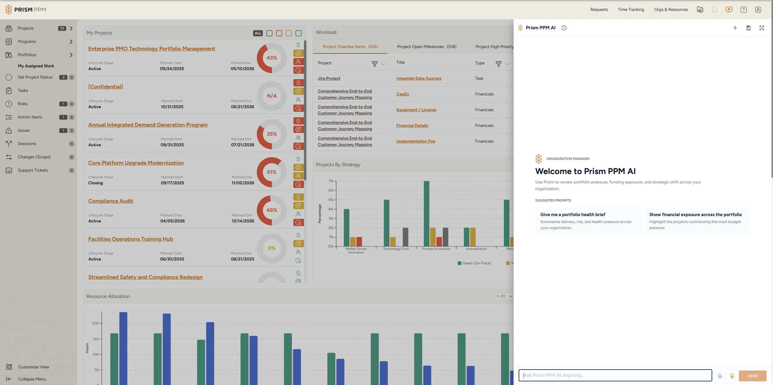The height and width of the screenshot is (385, 773).
Task: Add a new Decision with plus icon
Action: [72, 144]
